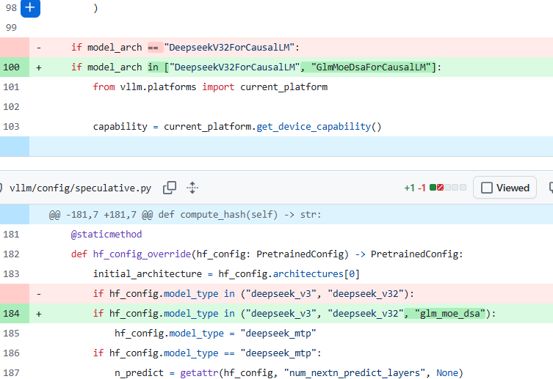The image size is (553, 379).
Task: Expand the hunk header at compute_hash
Action: (15, 214)
